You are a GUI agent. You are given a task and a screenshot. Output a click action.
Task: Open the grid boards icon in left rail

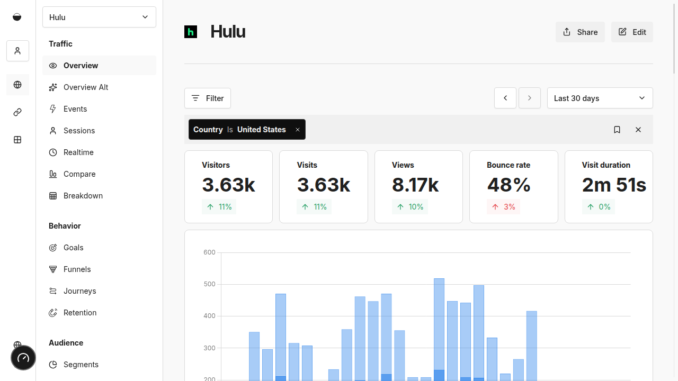pos(17,140)
